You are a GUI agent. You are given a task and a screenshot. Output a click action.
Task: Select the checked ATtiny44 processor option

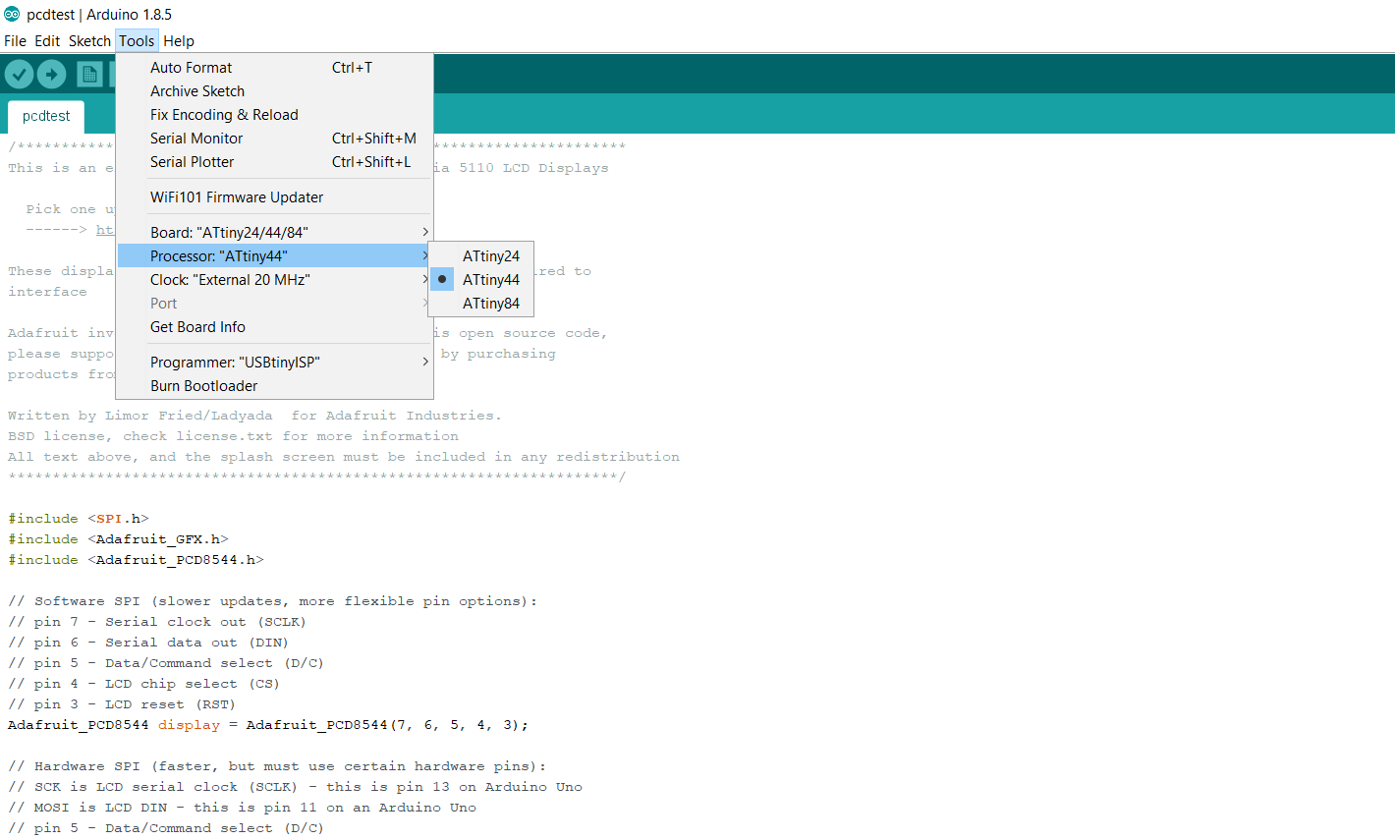coord(481,280)
